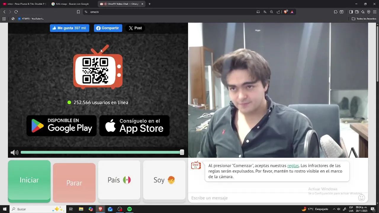
Task: Open the Brave Shields lion icon
Action: coord(286,12)
